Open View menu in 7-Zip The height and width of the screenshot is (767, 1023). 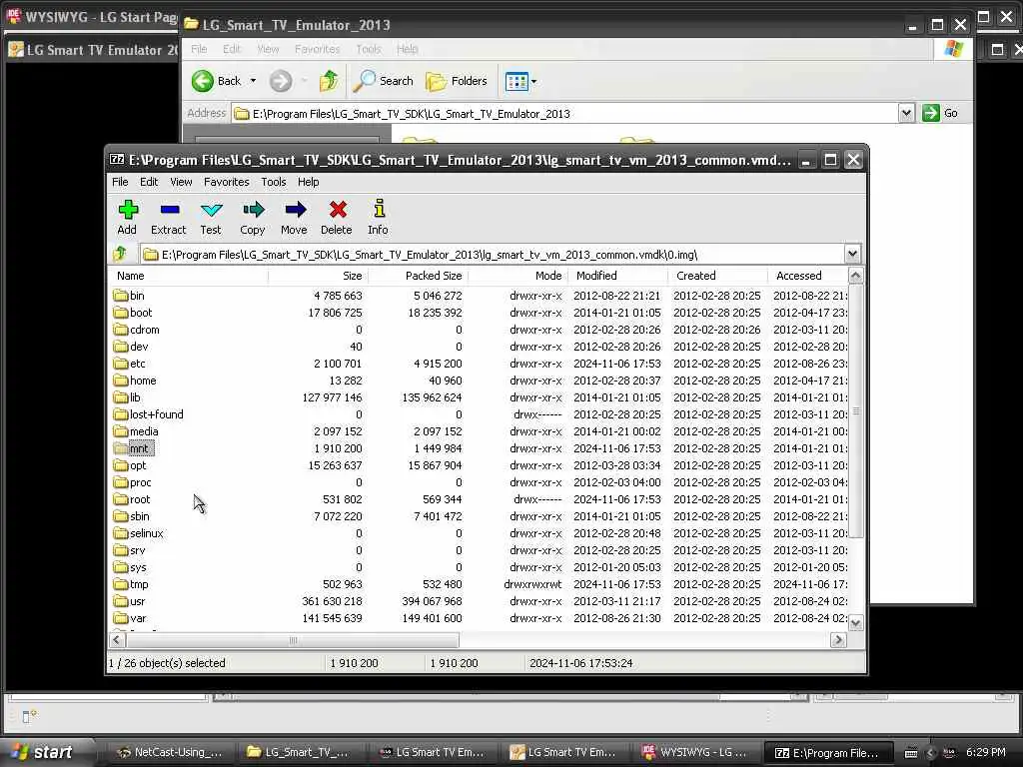[x=182, y=182]
